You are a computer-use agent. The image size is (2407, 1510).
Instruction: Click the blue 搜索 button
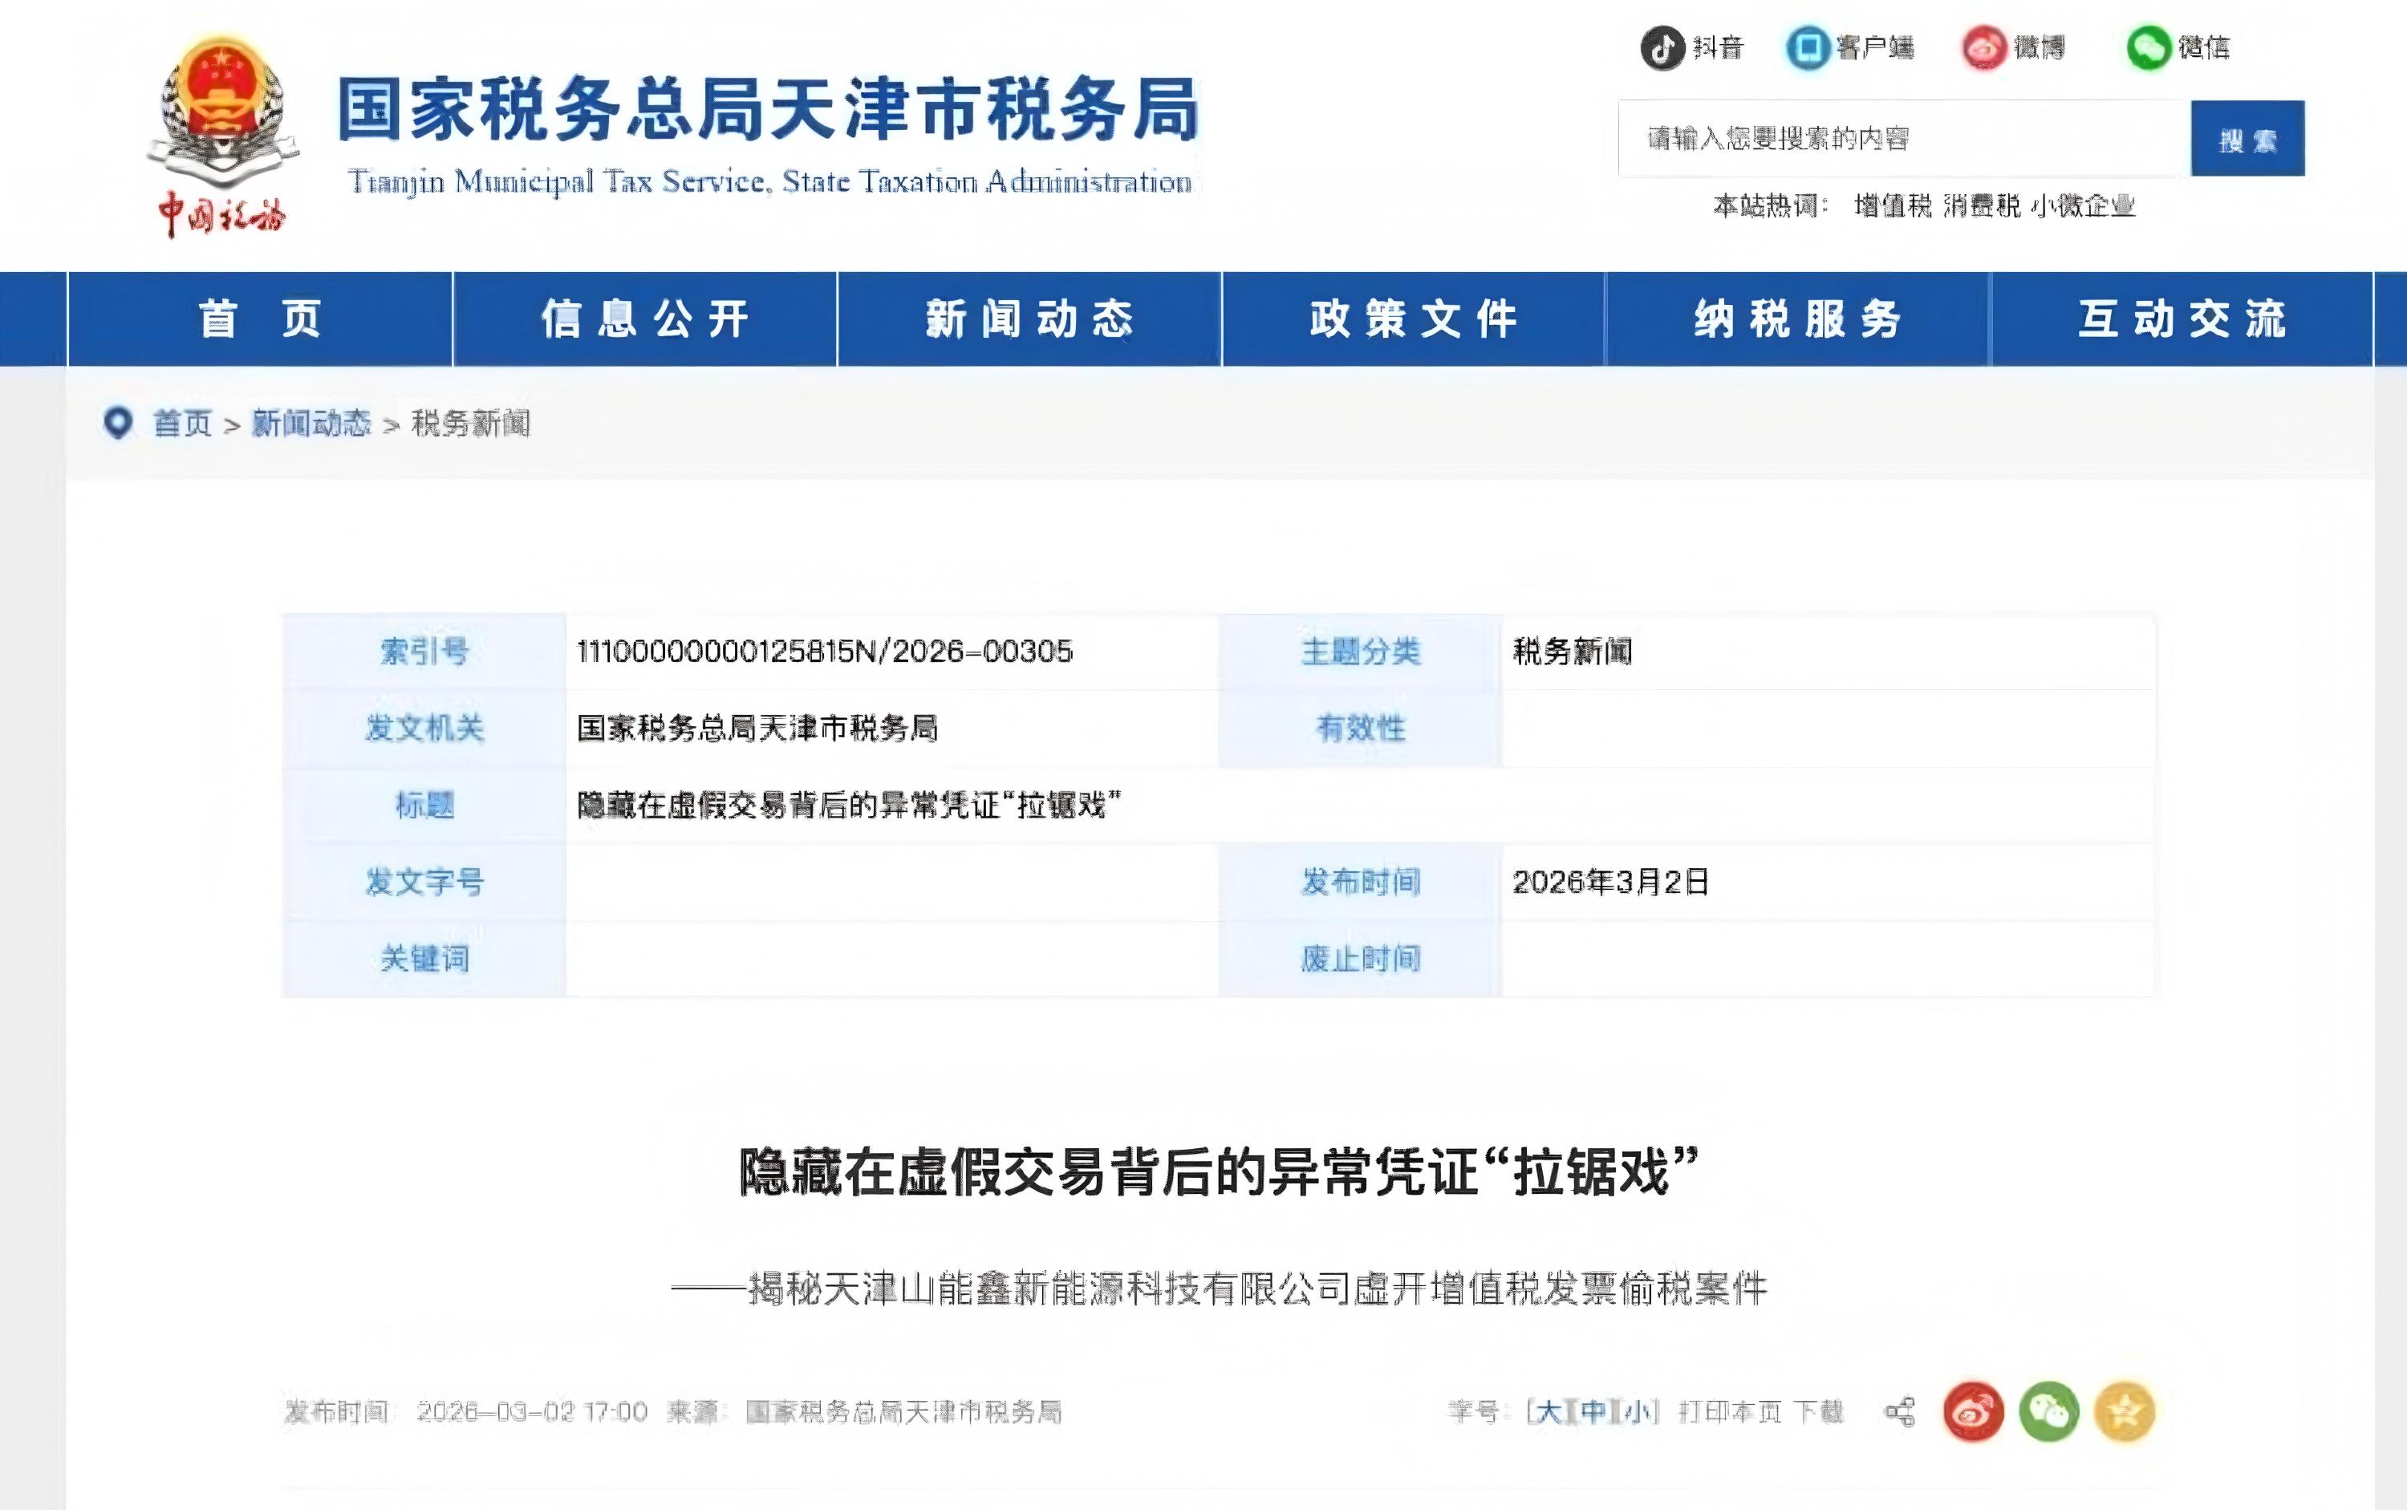click(2248, 139)
